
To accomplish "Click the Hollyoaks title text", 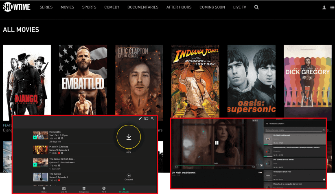I will click(x=55, y=132).
